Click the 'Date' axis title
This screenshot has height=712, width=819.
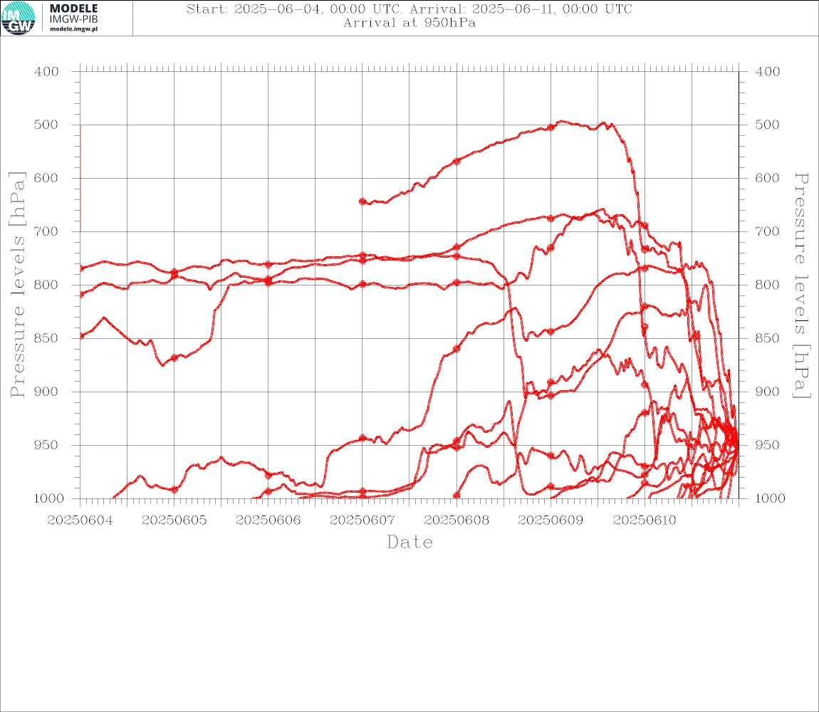coord(409,542)
